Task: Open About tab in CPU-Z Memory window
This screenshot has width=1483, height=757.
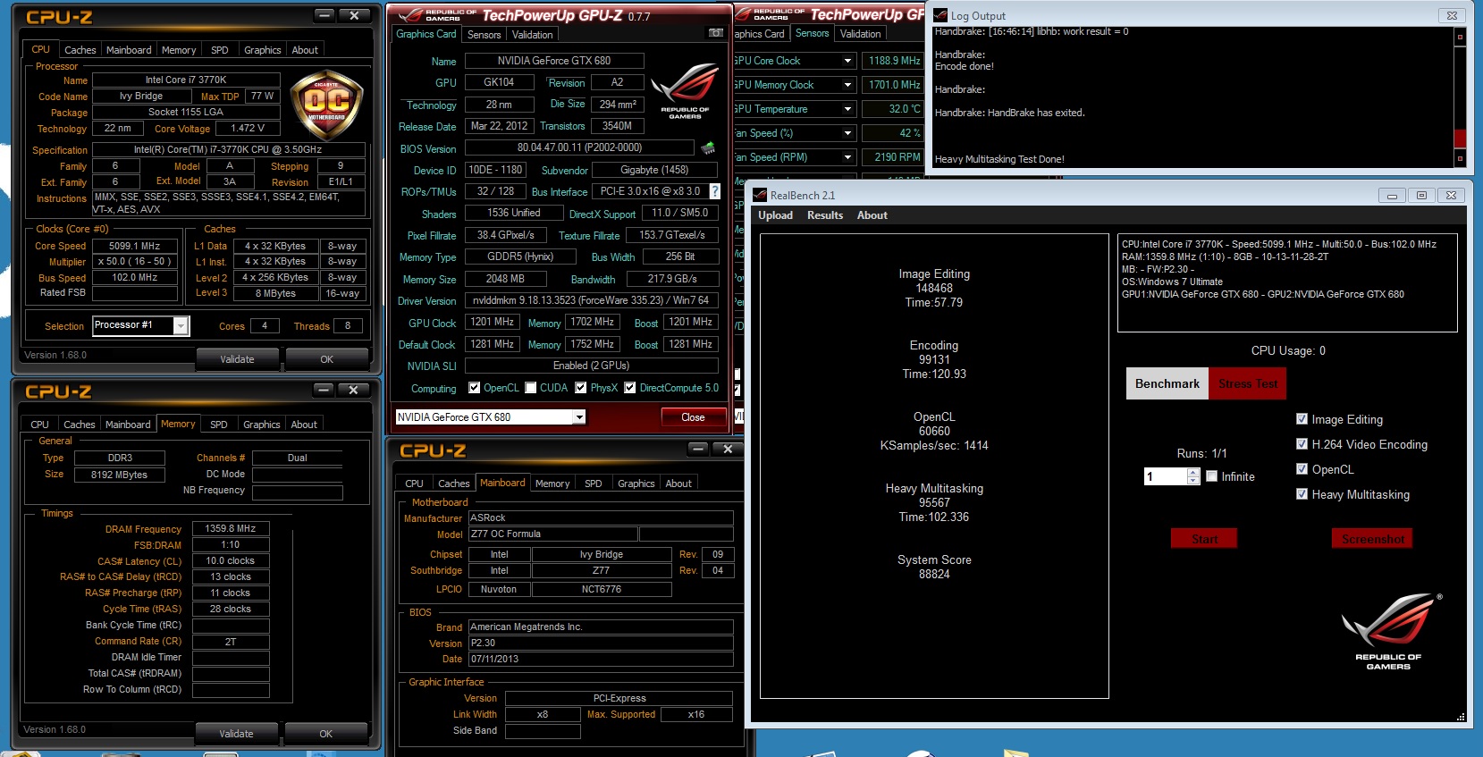Action: pyautogui.click(x=304, y=425)
